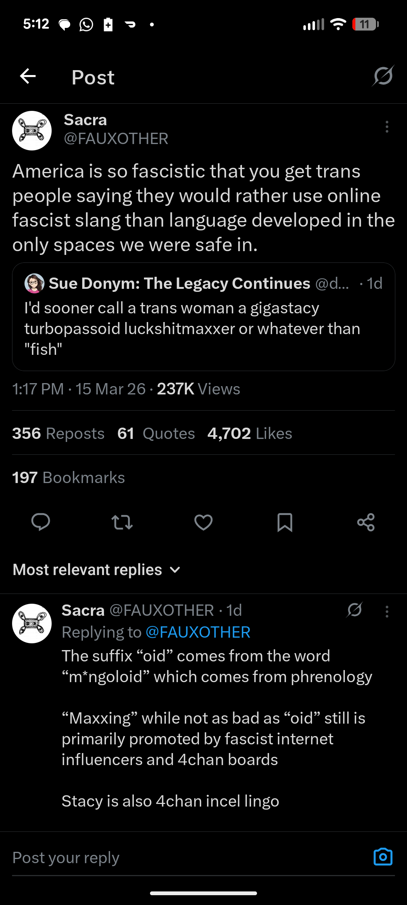The height and width of the screenshot is (905, 407).
Task: View the 4,702 Likes list
Action: (x=249, y=434)
